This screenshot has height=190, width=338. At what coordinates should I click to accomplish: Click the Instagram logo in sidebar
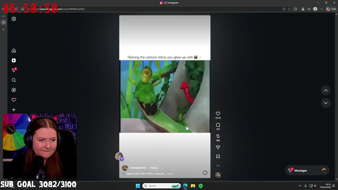[14, 19]
